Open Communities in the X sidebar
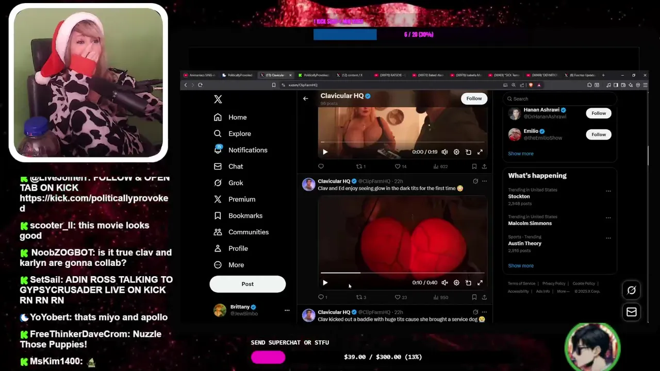 tap(241, 232)
